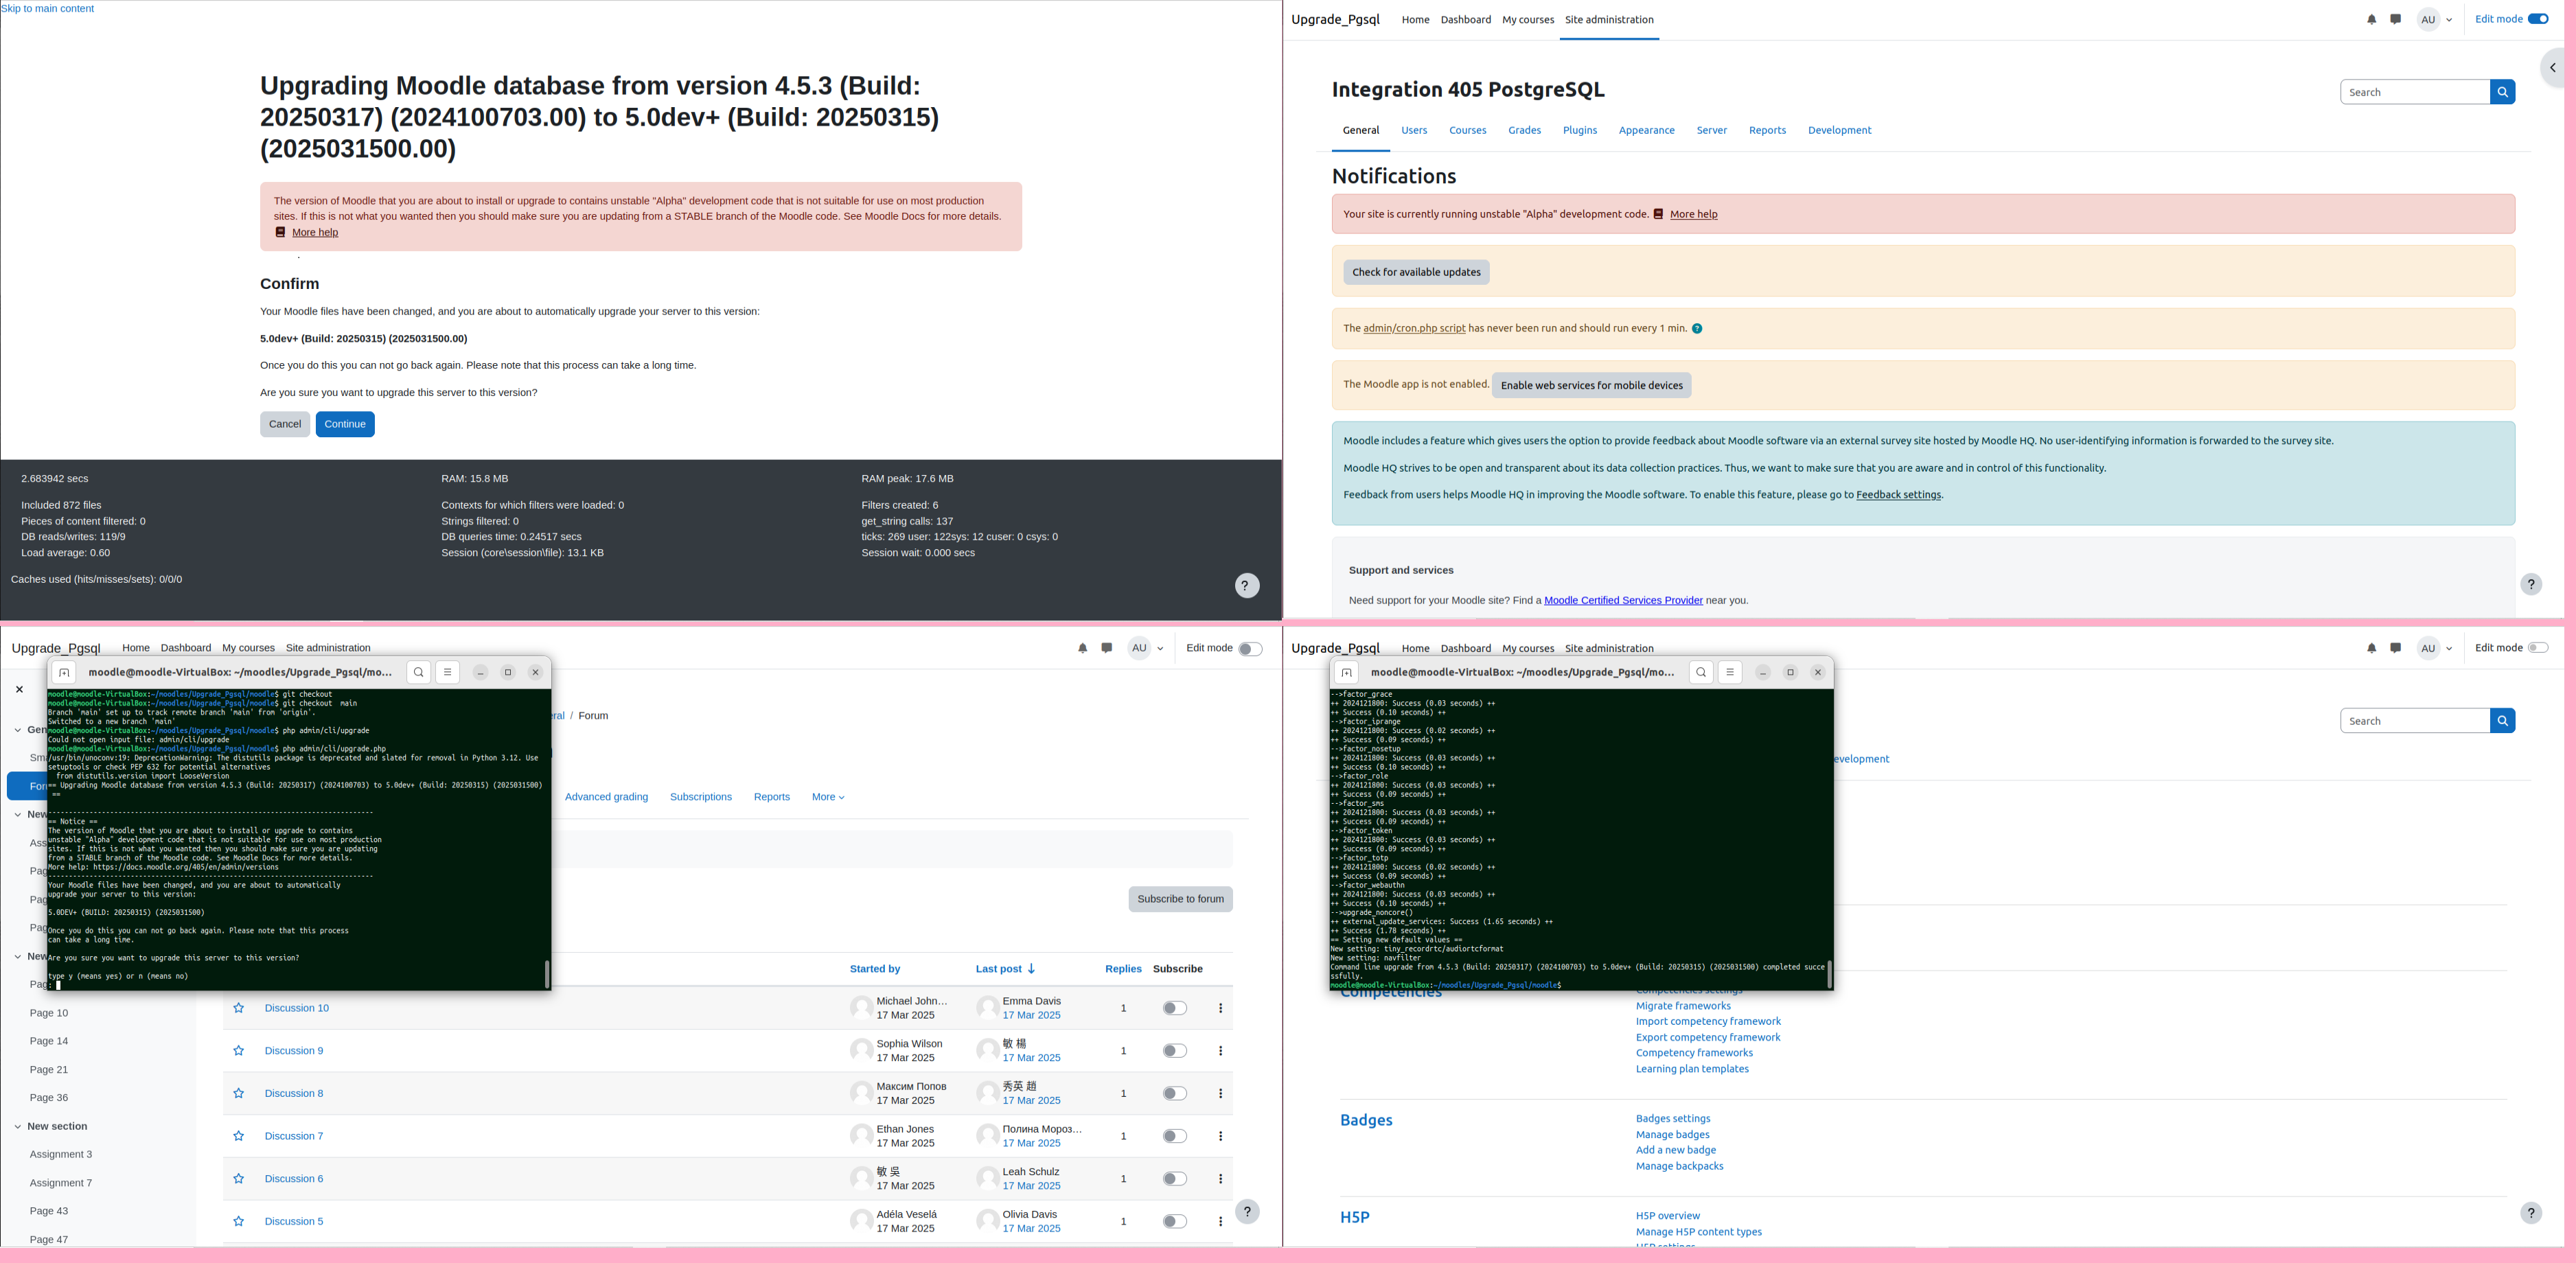Image resolution: width=2576 pixels, height=1263 pixels.
Task: Open Page 21 in the course index
Action: click(x=49, y=1069)
